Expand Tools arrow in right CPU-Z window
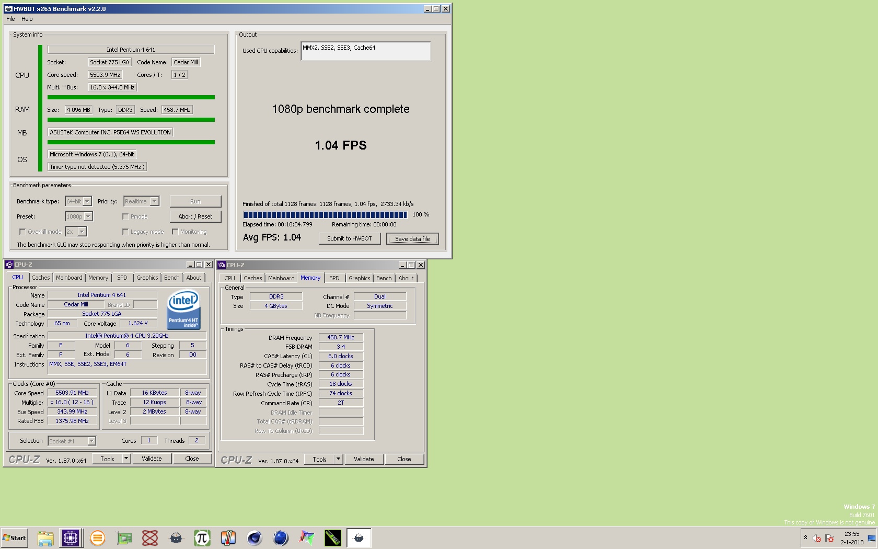 tap(338, 459)
